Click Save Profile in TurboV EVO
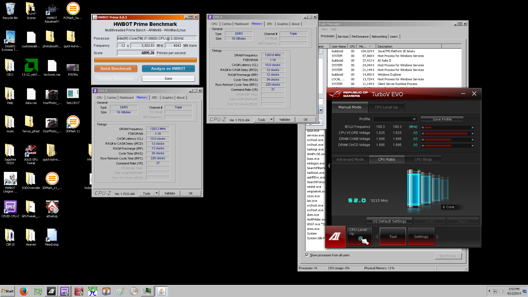Viewport: 528px width, 297px height. 442,119
